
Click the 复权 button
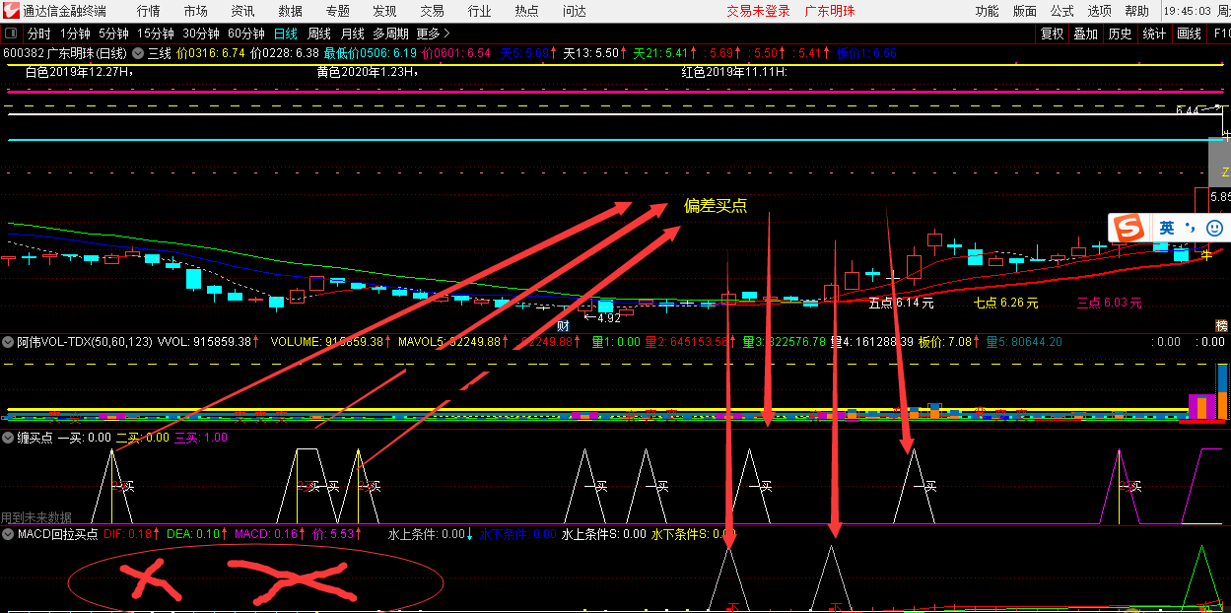tap(1053, 34)
